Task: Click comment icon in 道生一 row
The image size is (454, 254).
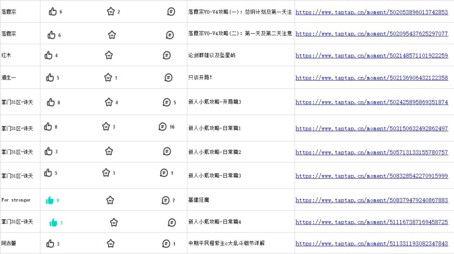Action: pos(169,77)
